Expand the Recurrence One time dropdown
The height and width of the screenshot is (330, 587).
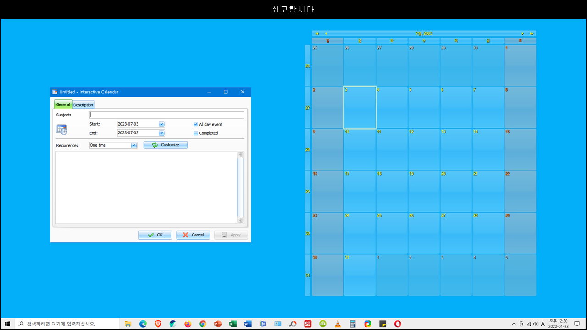pos(134,145)
